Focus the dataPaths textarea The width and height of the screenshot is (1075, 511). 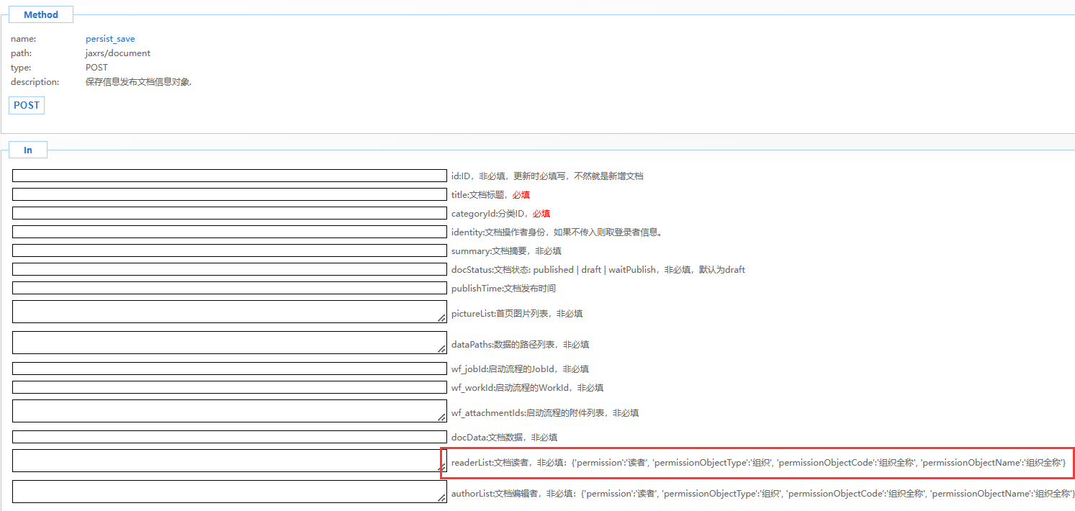point(230,343)
